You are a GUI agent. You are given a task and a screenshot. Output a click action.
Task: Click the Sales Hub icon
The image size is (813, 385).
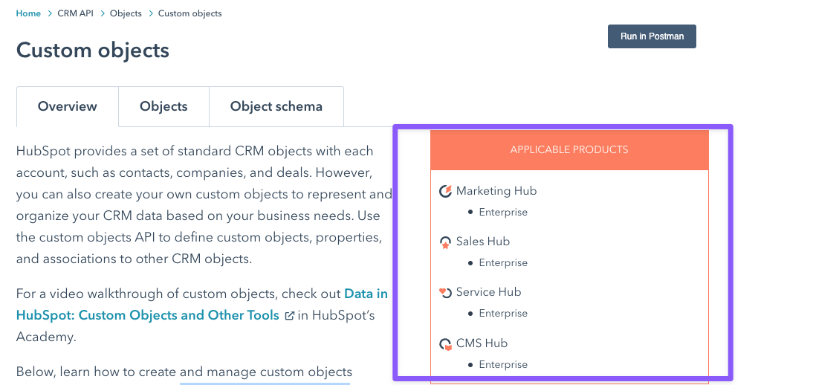pos(445,242)
